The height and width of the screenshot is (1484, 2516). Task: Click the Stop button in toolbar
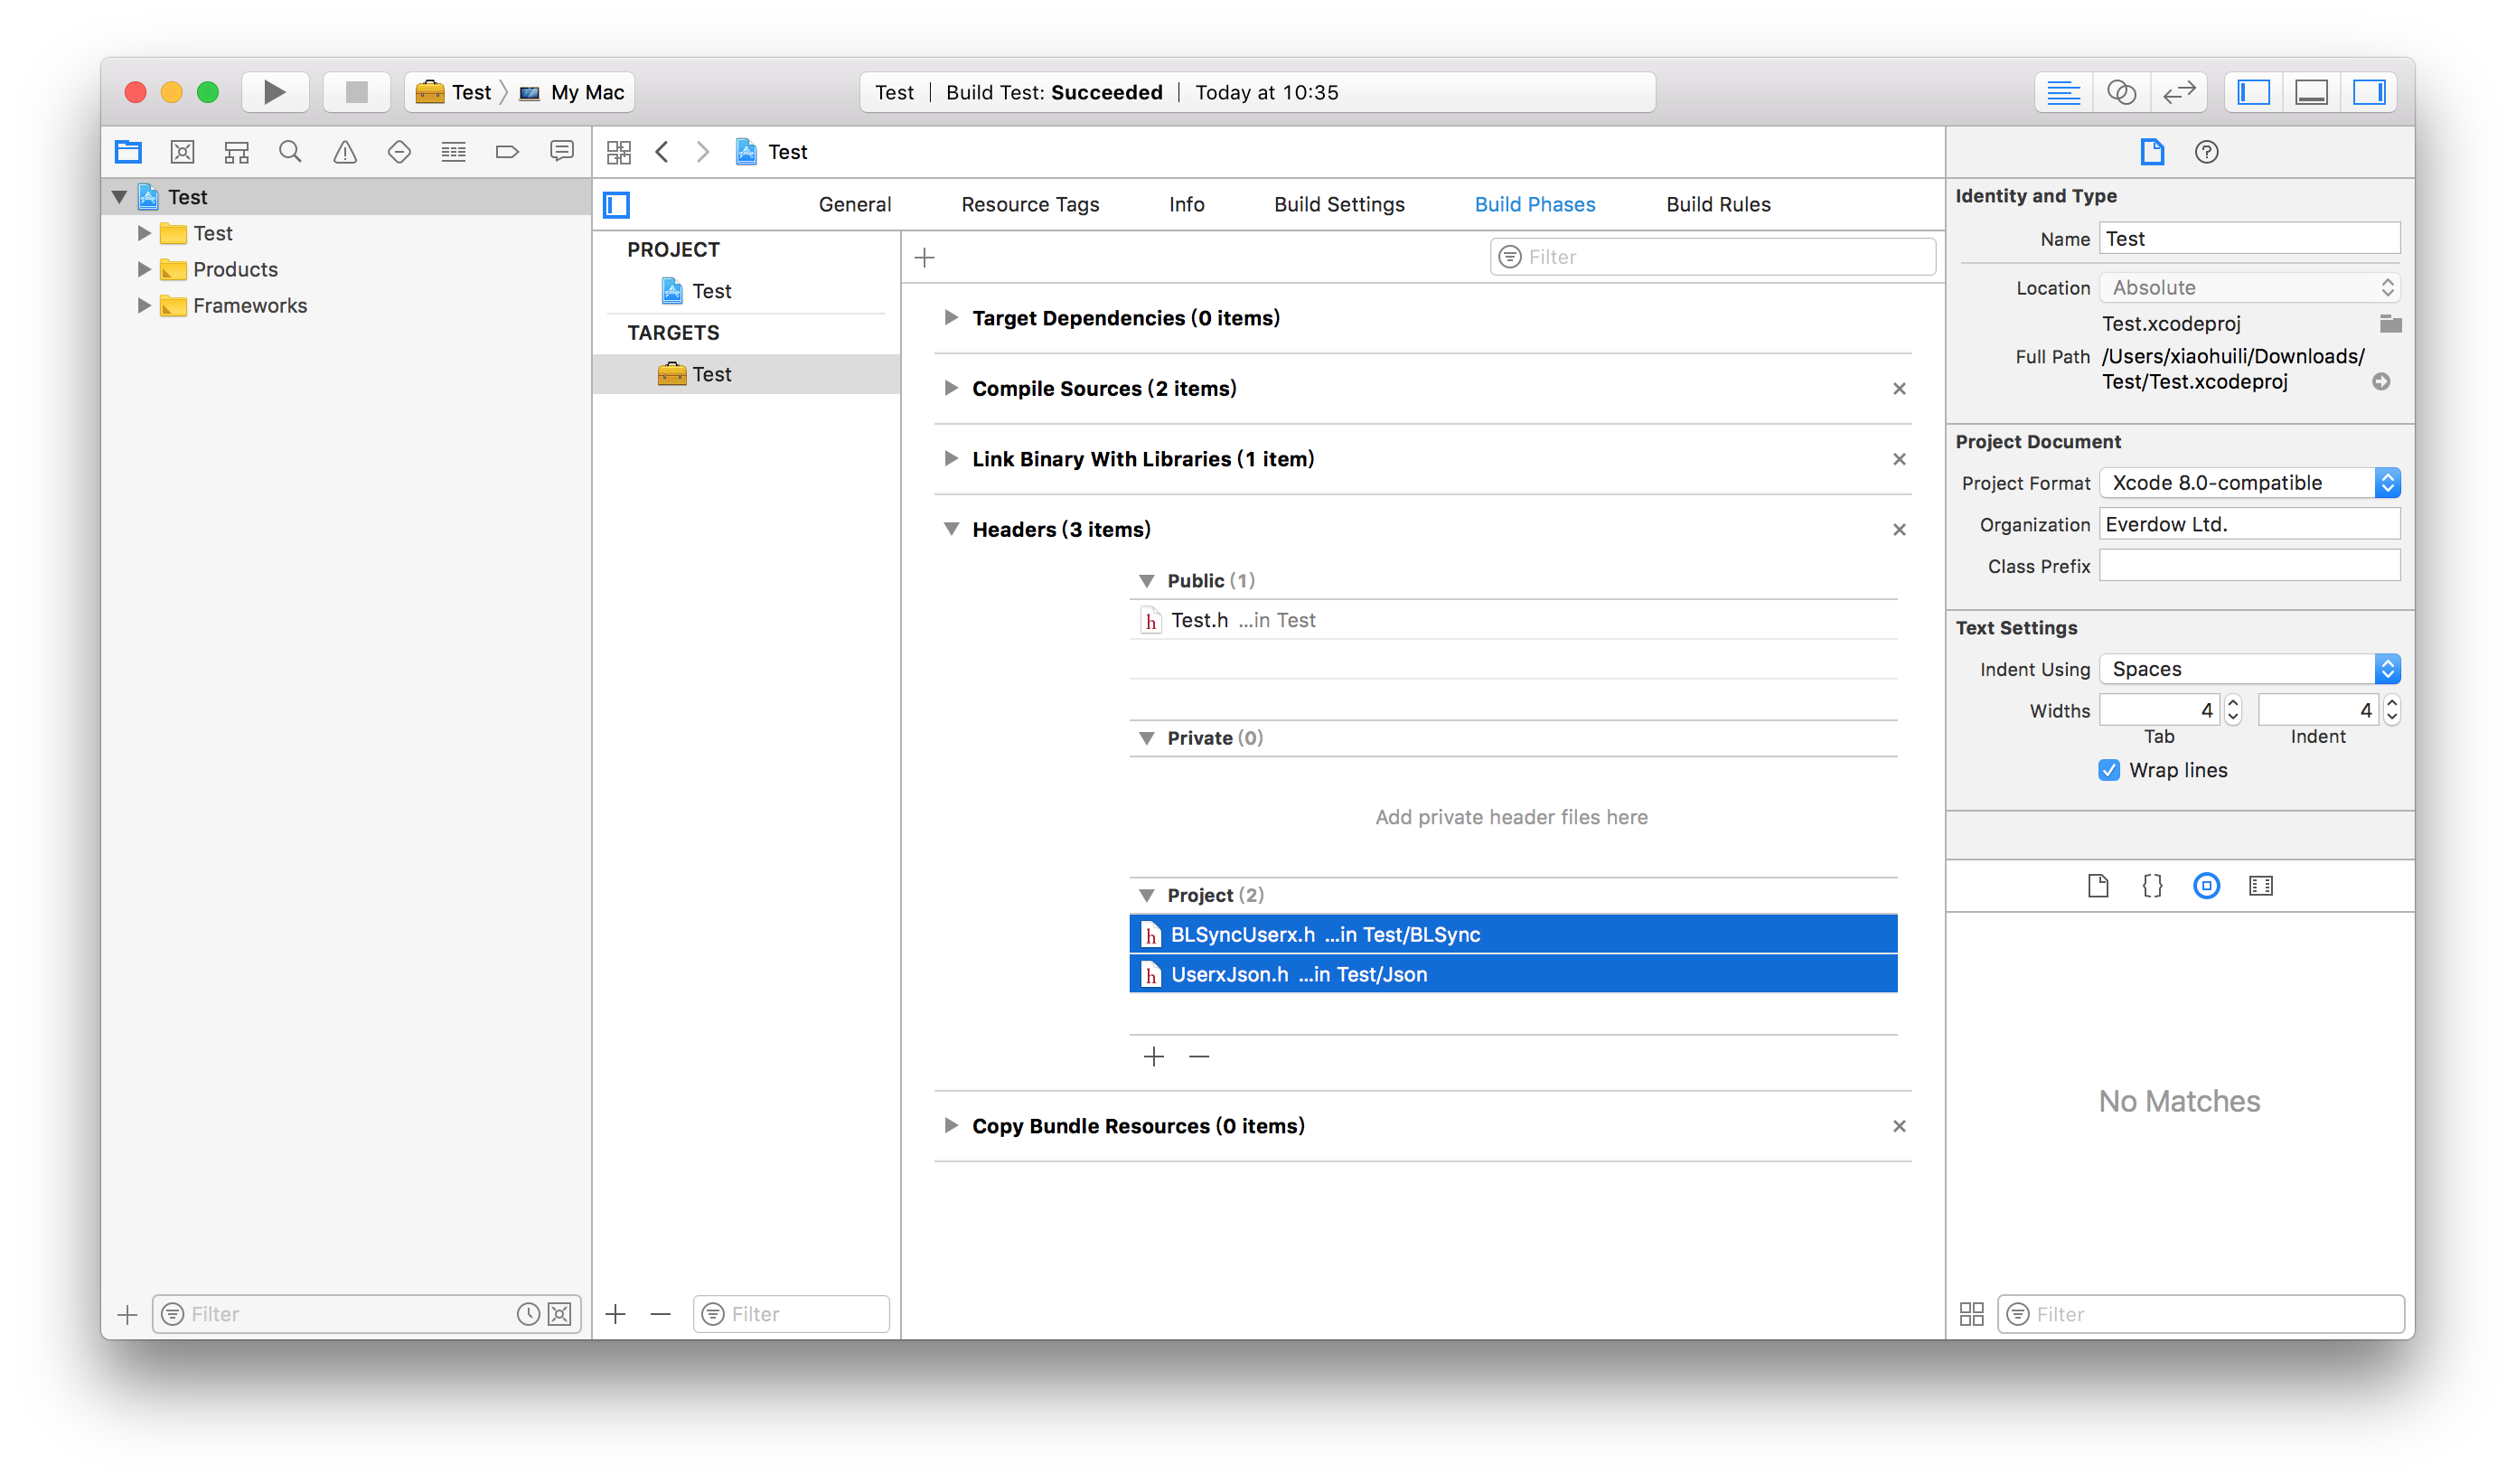[x=356, y=92]
